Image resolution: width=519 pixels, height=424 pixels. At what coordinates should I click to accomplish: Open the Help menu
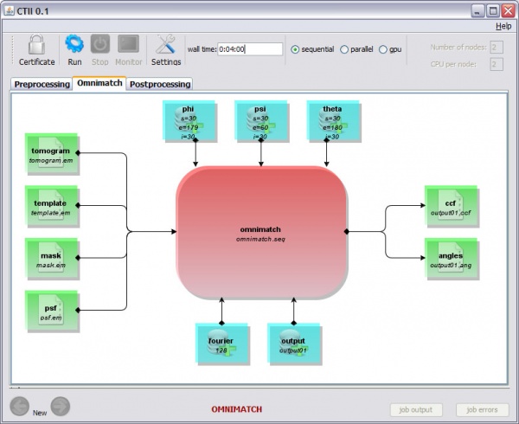[x=503, y=26]
